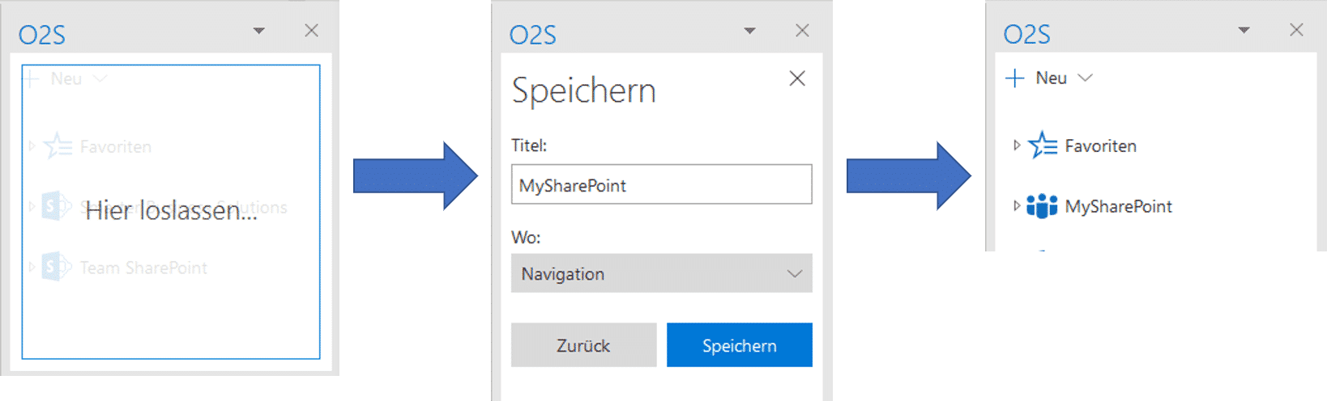
Task: Close the Speichern dialog with X
Action: 797,78
